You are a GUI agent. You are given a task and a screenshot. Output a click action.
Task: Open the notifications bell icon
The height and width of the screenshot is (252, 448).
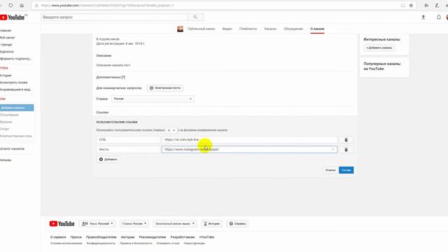439,17
